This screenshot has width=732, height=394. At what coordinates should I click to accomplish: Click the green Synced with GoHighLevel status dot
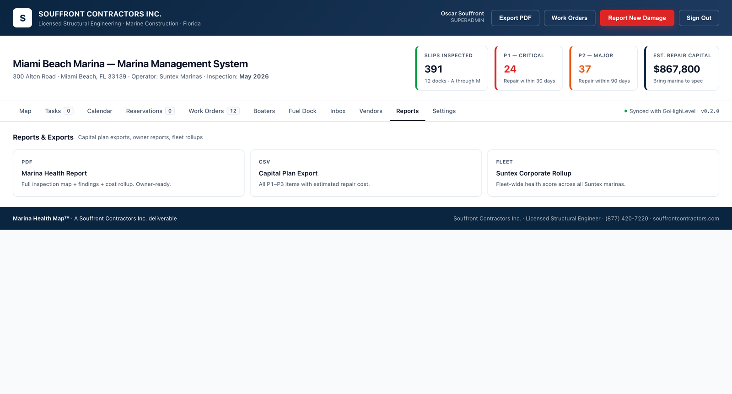[626, 111]
